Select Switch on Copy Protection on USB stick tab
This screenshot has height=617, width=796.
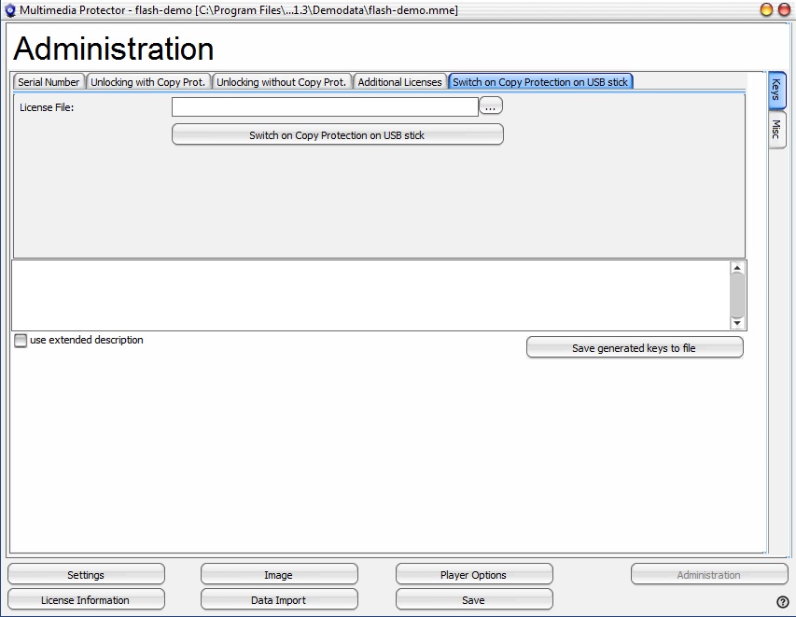coord(540,82)
